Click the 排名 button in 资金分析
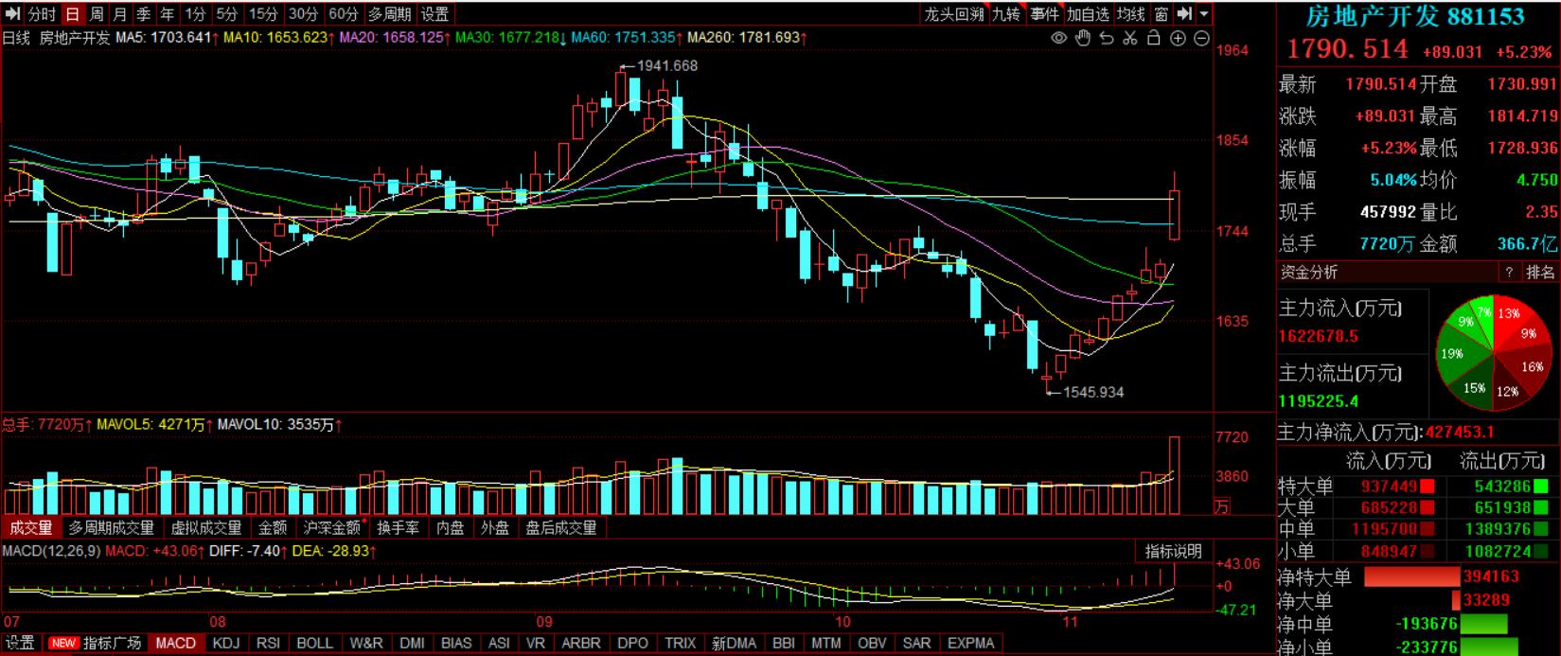The width and height of the screenshot is (1561, 656). (x=1540, y=272)
